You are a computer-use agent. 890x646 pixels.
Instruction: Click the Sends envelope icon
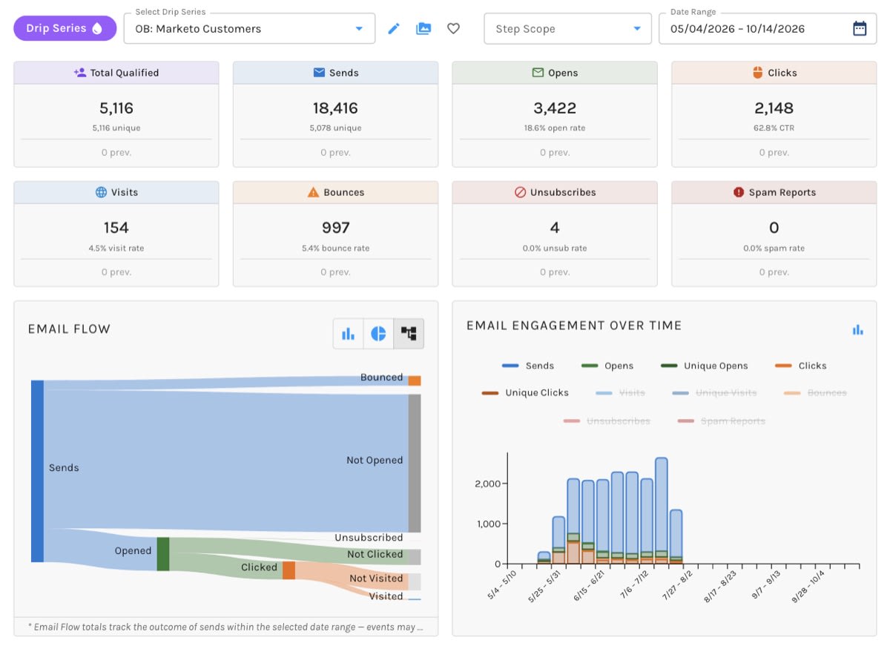[319, 73]
